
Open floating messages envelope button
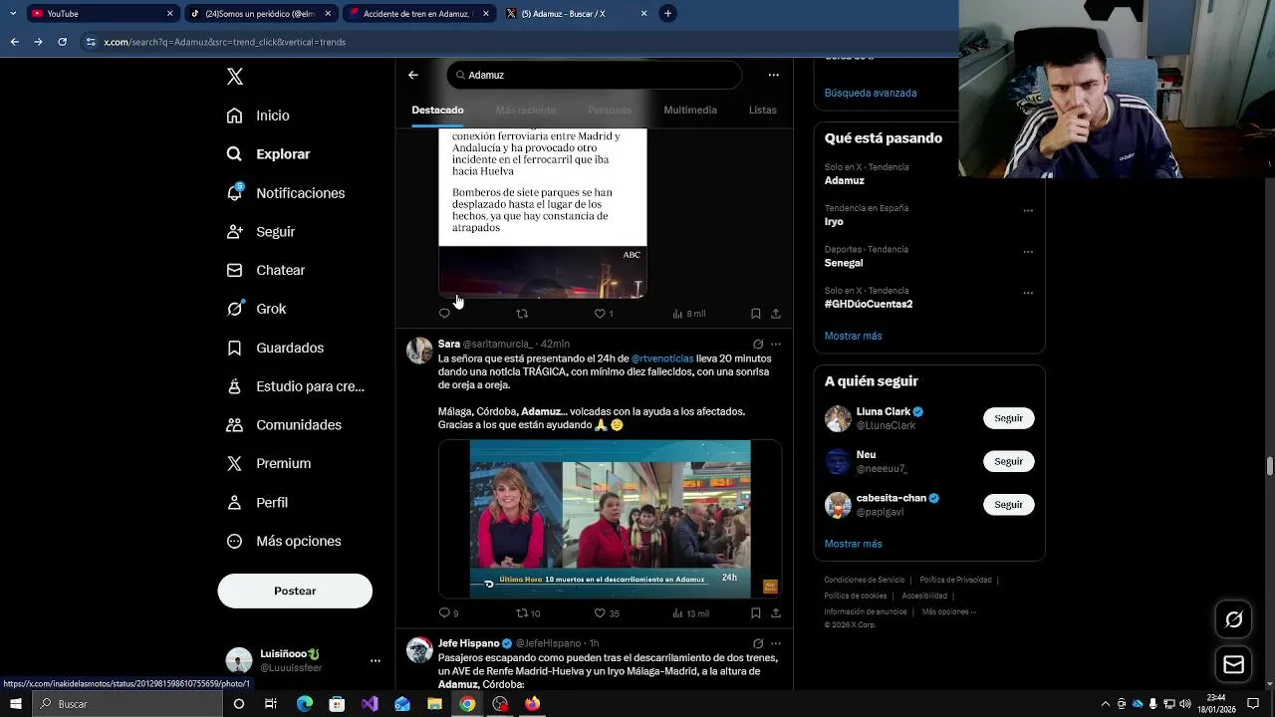click(1233, 664)
